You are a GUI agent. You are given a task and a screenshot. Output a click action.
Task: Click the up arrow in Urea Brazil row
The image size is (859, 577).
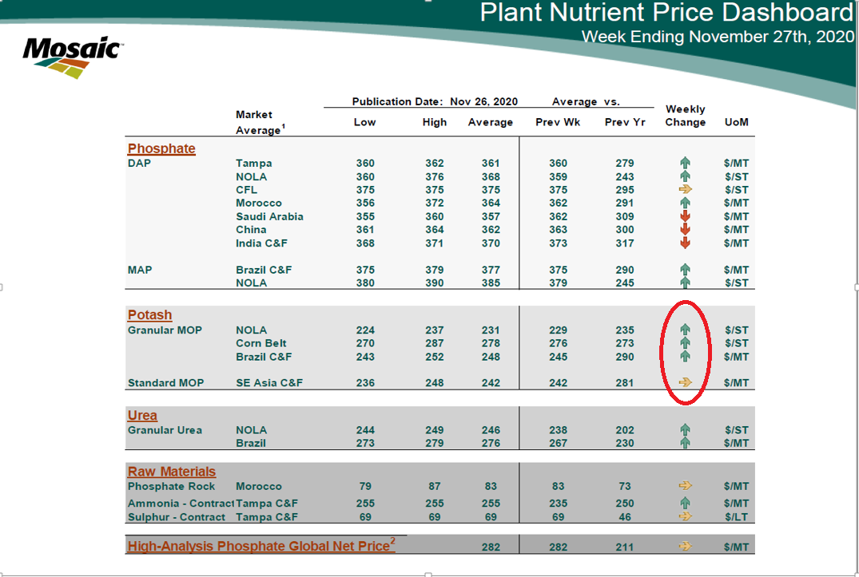pos(685,442)
